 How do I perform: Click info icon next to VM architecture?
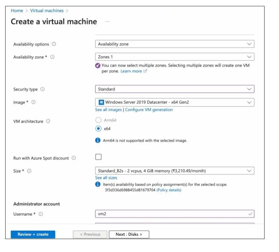[48, 121]
